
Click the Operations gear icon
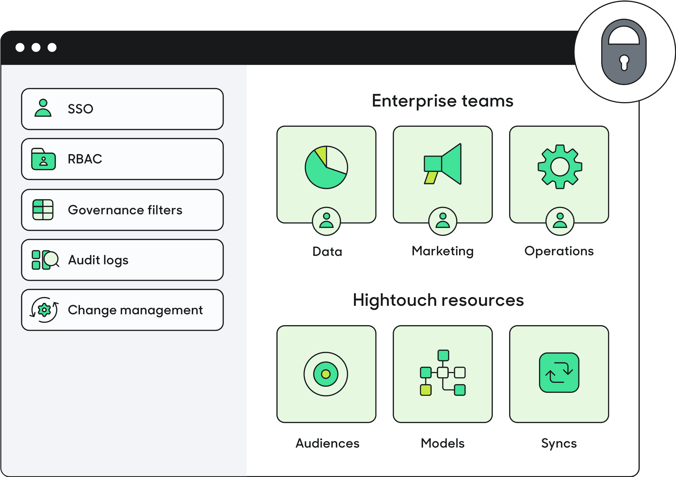(x=560, y=167)
